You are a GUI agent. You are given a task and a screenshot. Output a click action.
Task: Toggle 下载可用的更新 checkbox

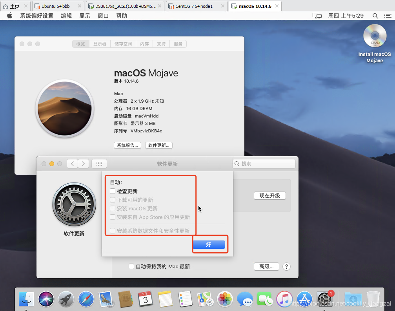coord(113,200)
